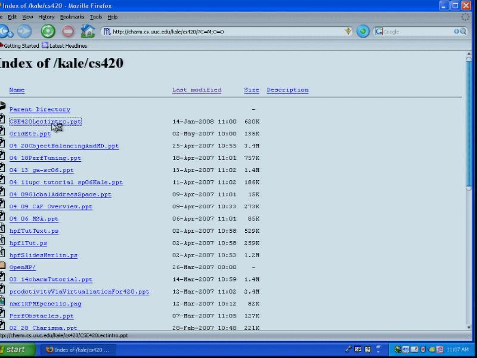The height and width of the screenshot is (358, 477).
Task: Click the URL address bar field
Action: 227,32
